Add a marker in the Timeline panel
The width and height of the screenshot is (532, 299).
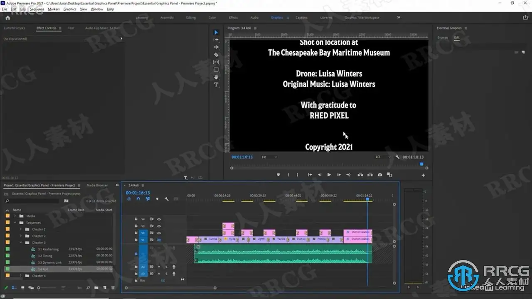pyautogui.click(x=157, y=199)
